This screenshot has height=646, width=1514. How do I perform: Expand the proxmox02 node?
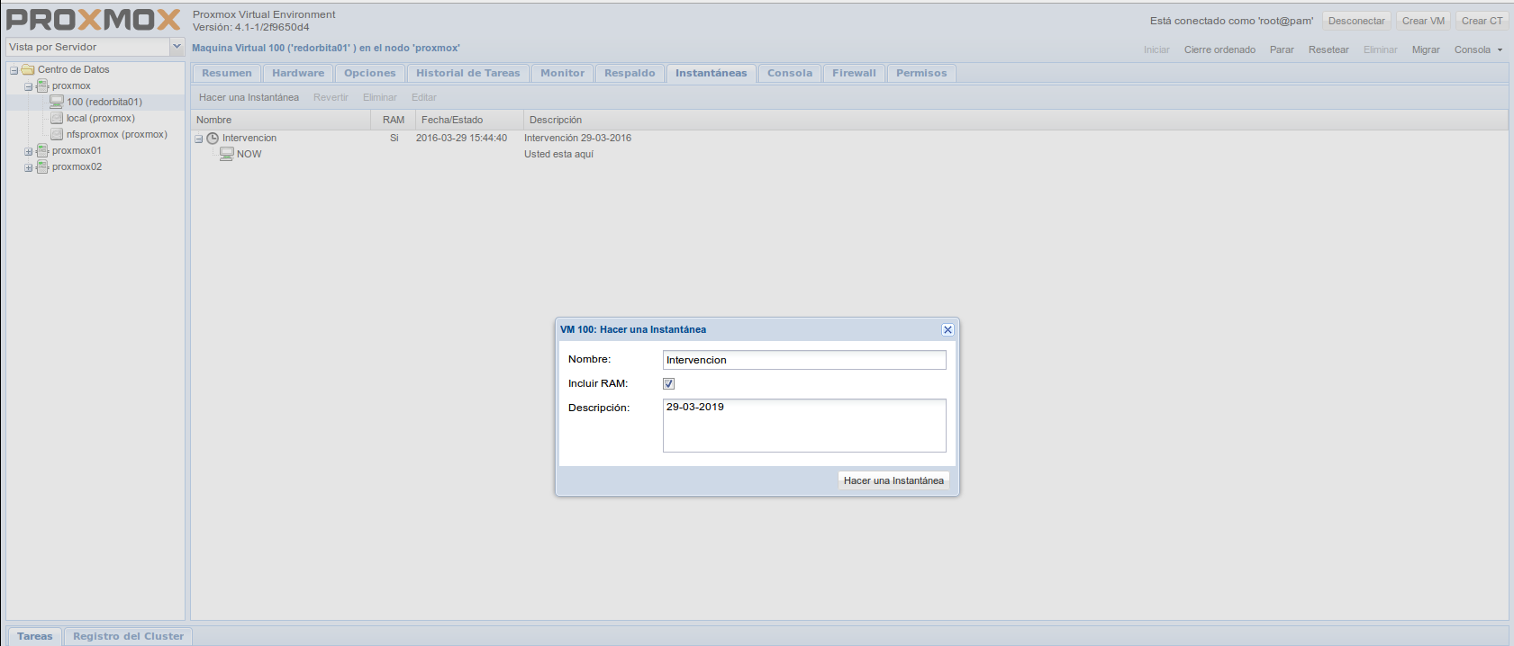[28, 167]
